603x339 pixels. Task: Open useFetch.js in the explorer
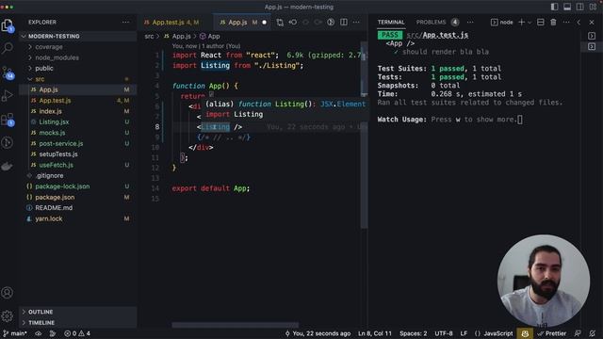(x=78, y=165)
